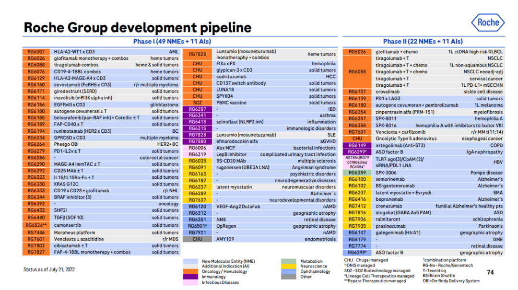This screenshot has width=518, height=290.
Task: Click the green RG6359 cell
Action: [x=357, y=173]
